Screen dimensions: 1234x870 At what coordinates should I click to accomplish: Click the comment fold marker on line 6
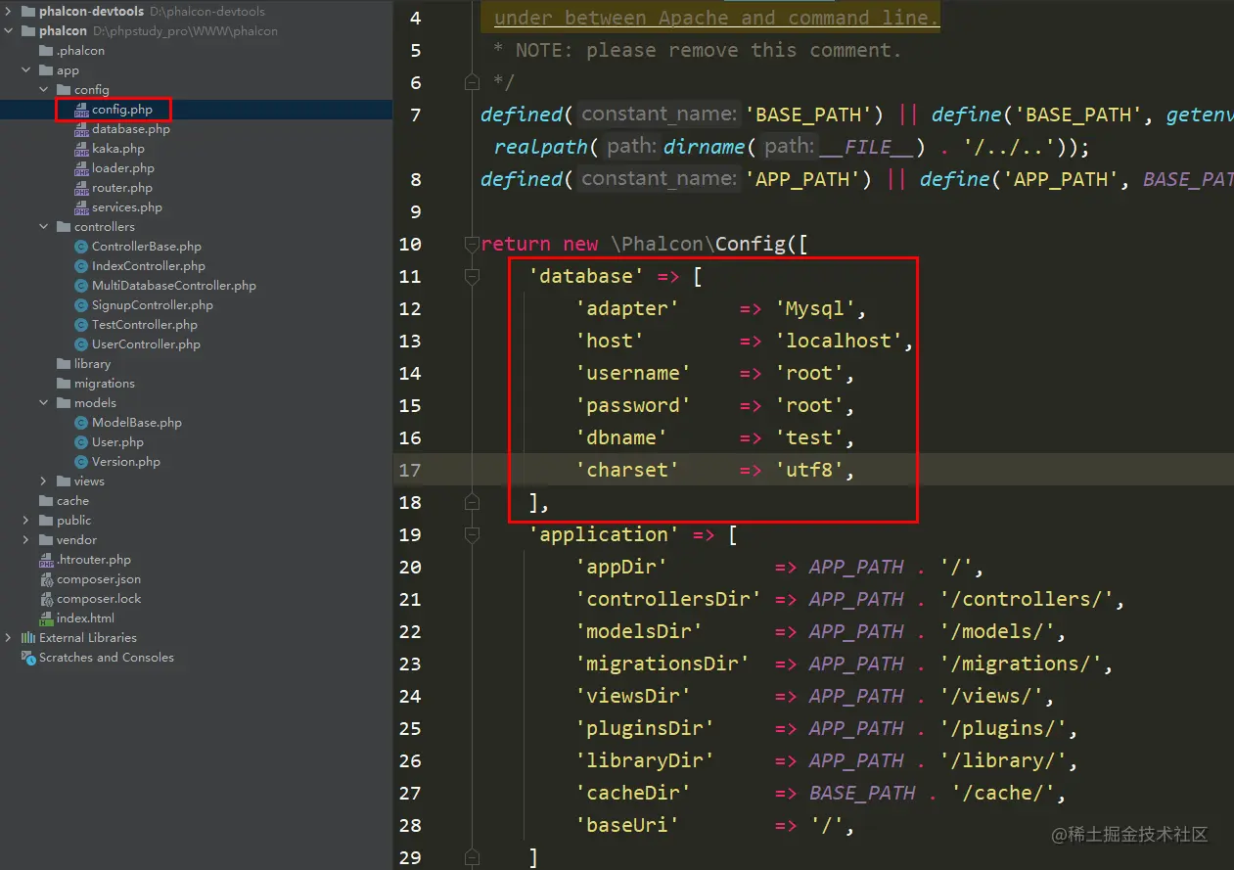(x=472, y=81)
